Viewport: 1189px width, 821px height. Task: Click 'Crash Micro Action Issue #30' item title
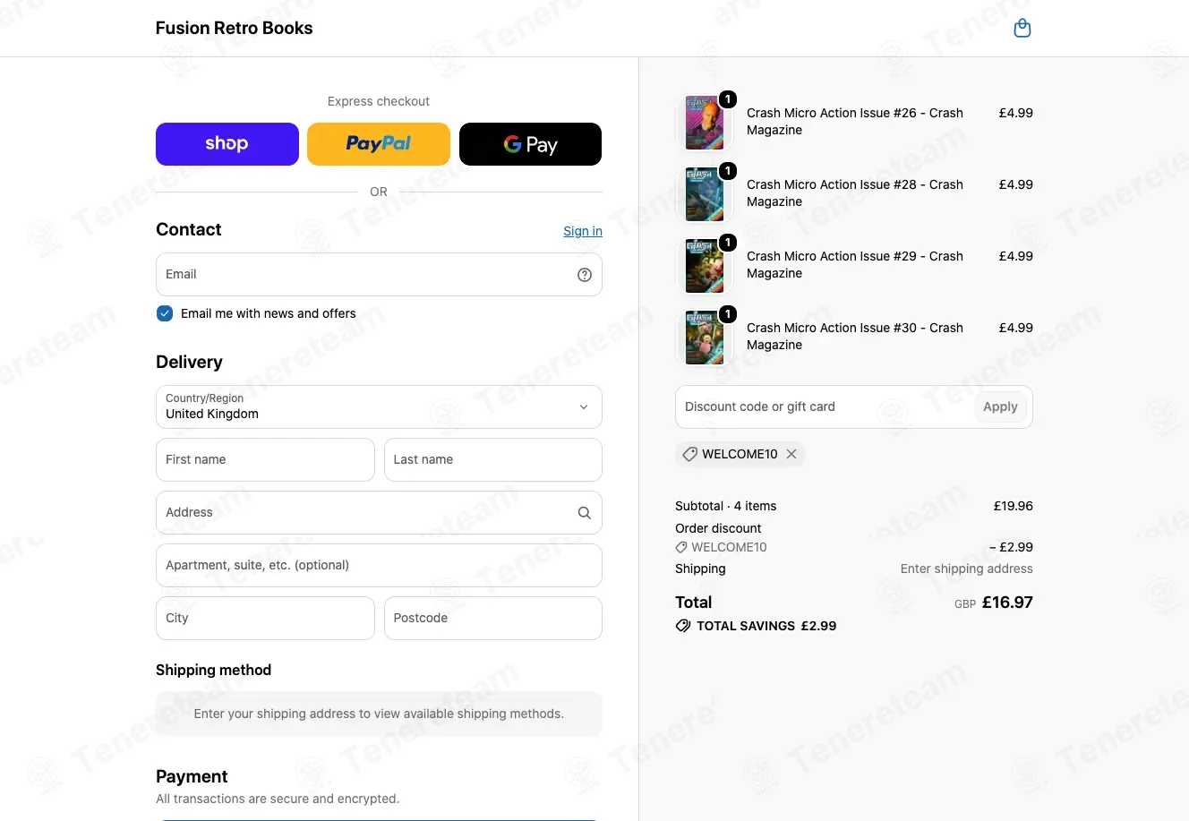tap(855, 337)
